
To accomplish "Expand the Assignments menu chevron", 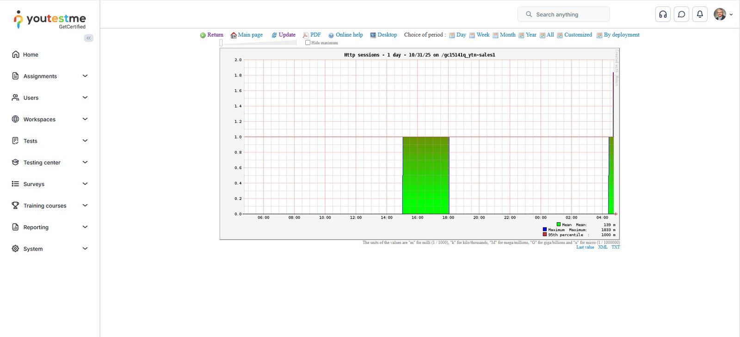I will point(85,76).
